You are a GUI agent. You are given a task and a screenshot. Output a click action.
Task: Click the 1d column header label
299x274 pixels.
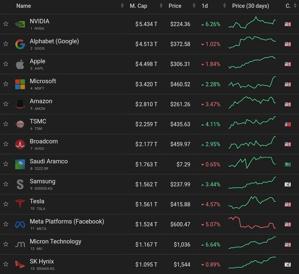tap(205, 6)
